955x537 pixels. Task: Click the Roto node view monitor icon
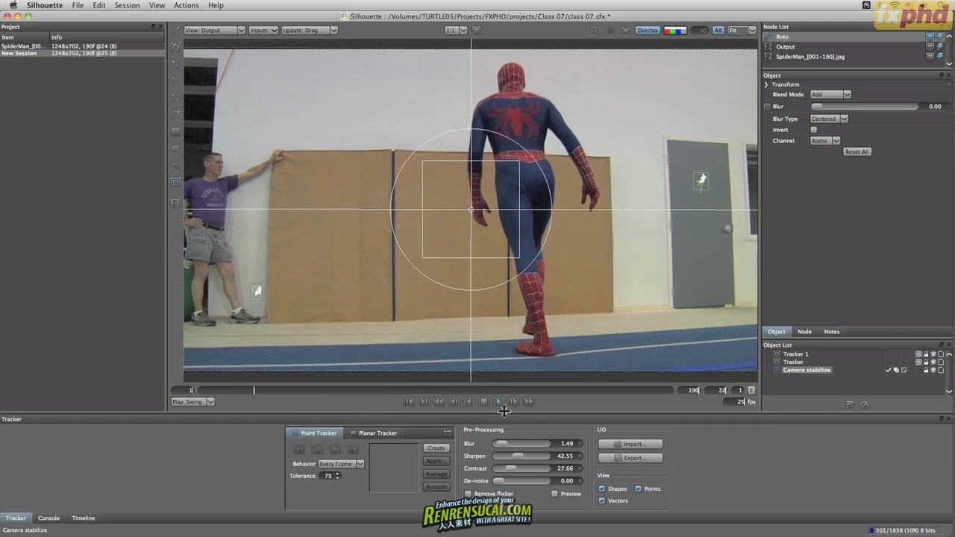(930, 37)
